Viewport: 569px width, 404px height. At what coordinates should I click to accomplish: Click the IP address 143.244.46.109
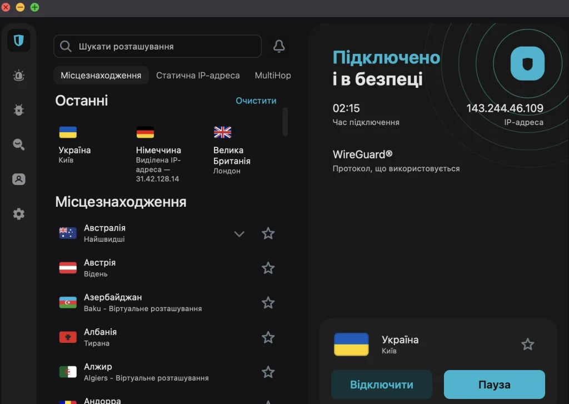(505, 108)
